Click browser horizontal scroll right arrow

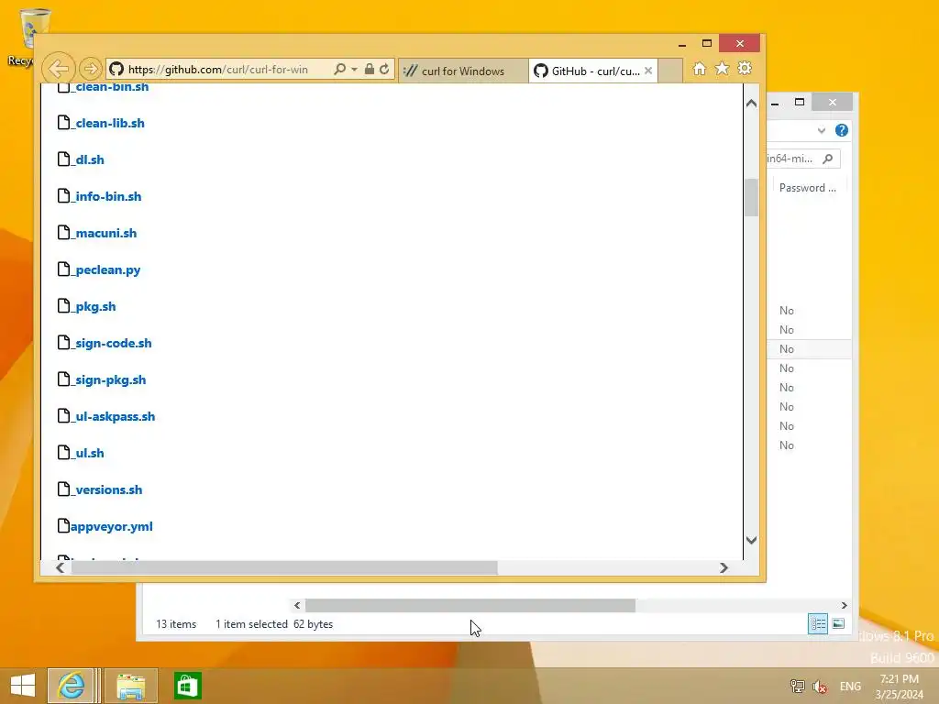pos(724,567)
